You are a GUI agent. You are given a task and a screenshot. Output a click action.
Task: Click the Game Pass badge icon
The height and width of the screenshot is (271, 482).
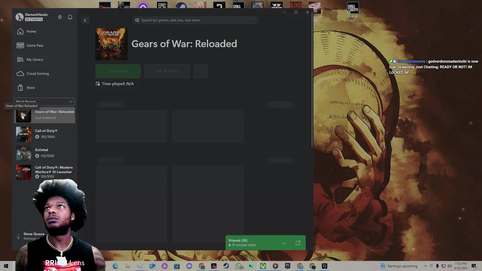(20, 46)
